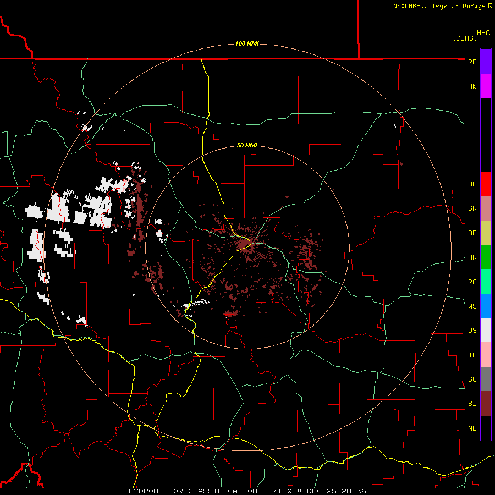Viewport: 495px width, 495px height.
Task: Click the IC pink legend swatch
Action: 486,355
